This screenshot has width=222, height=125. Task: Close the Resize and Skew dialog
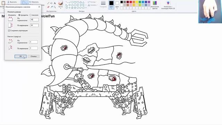39,7
